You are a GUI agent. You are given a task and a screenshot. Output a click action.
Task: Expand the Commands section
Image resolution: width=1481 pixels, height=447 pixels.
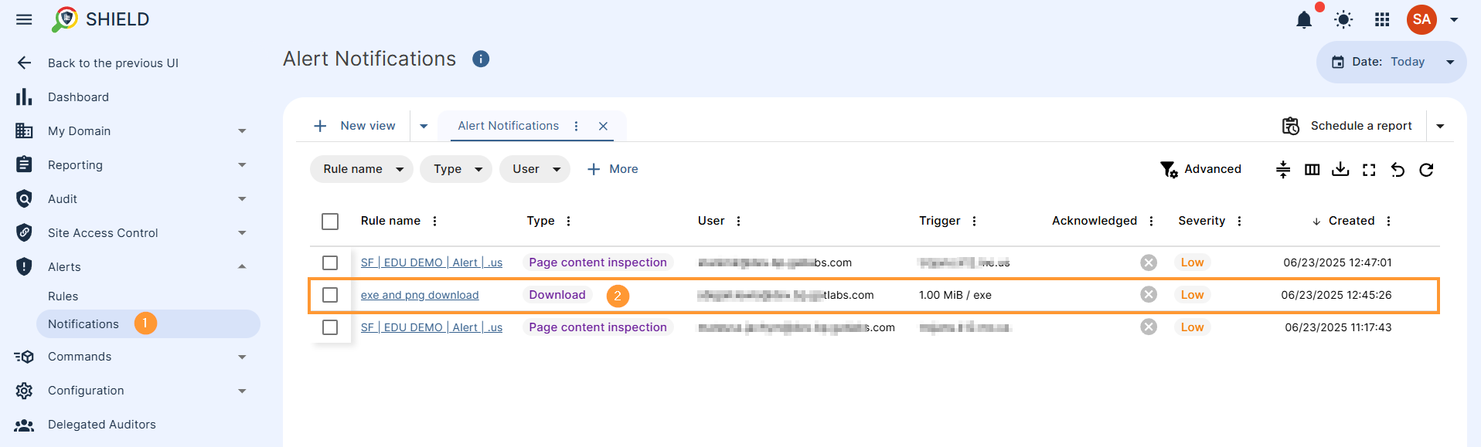tap(131, 357)
